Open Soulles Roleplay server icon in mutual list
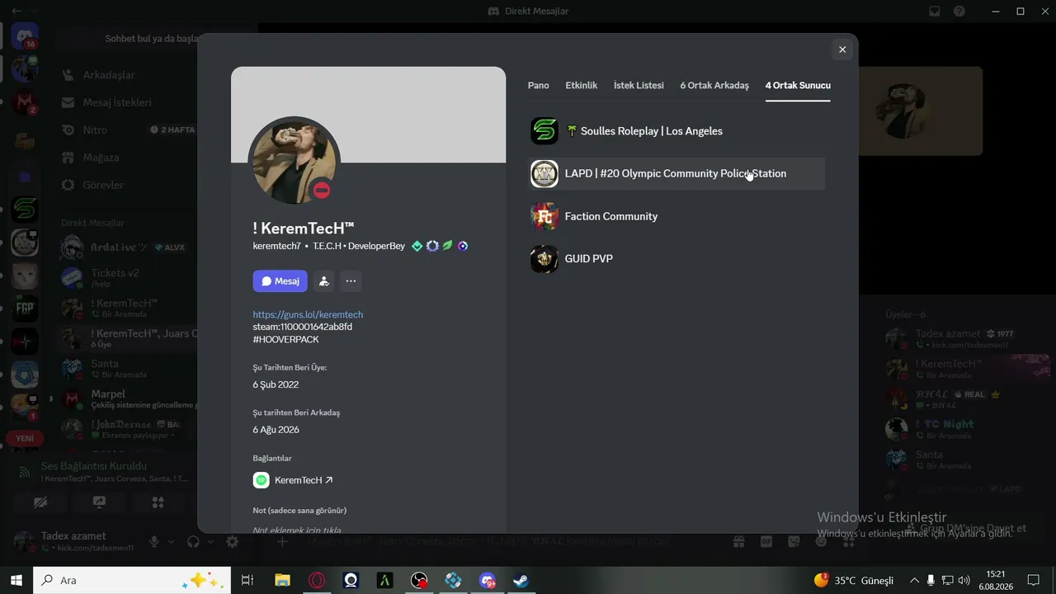Image resolution: width=1056 pixels, height=594 pixels. click(544, 131)
